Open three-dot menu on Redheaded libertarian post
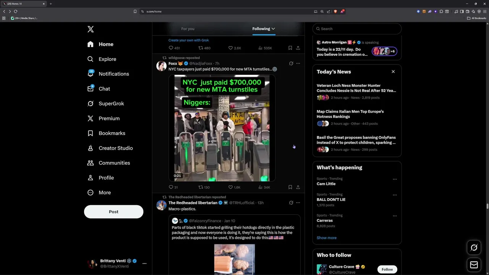Image resolution: width=489 pixels, height=275 pixels. click(x=298, y=203)
